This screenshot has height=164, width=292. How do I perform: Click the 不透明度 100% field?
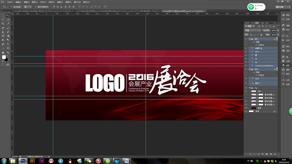click(x=273, y=30)
